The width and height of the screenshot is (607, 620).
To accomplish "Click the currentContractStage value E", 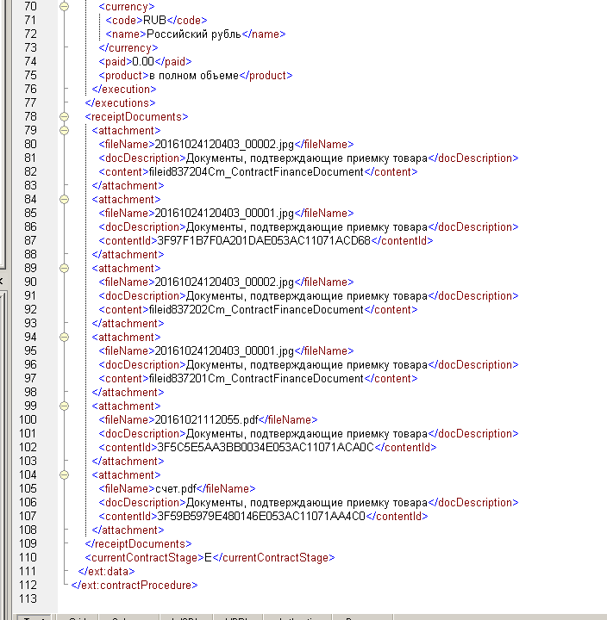I will coord(208,557).
